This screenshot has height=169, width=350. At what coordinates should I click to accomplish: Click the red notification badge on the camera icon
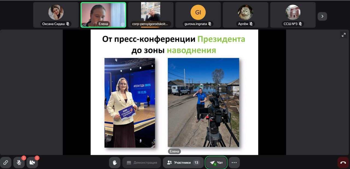(x=37, y=158)
